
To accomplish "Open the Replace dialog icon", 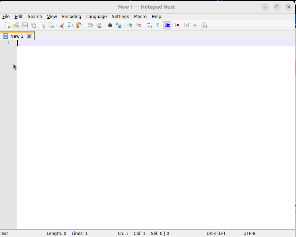I will (x=119, y=25).
